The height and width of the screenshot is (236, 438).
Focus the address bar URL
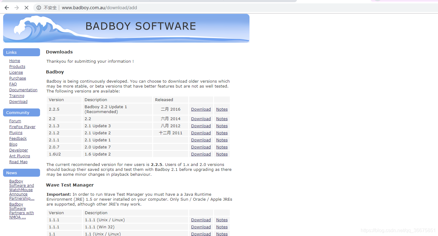click(x=99, y=8)
